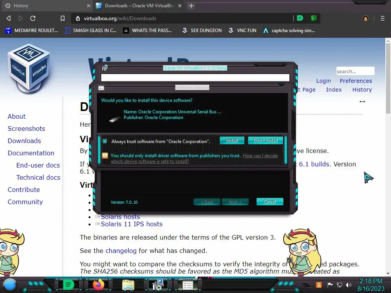This screenshot has height=293, width=391.
Task: Click the search box on VirtualBox site
Action: (x=355, y=71)
